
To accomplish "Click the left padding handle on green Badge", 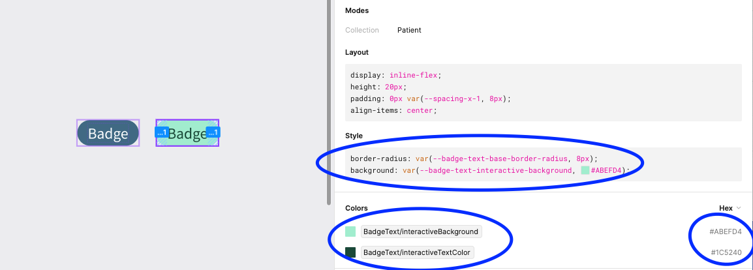I will click(x=162, y=132).
